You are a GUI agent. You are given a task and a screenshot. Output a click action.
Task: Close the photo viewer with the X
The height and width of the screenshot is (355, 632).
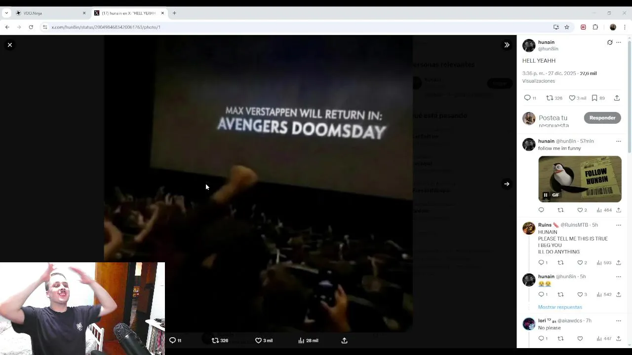[x=9, y=45]
